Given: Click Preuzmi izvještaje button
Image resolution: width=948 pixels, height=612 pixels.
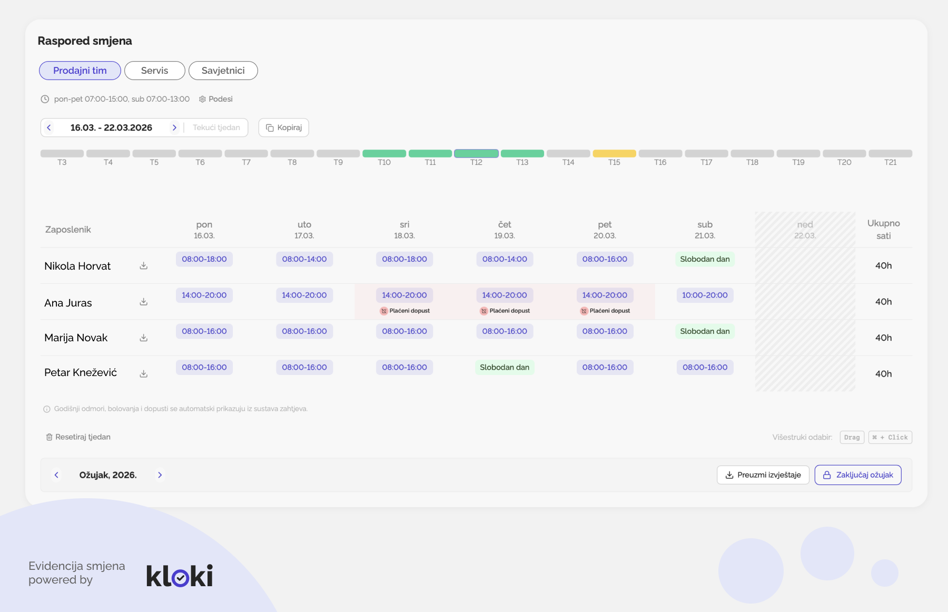Looking at the screenshot, I should point(763,475).
